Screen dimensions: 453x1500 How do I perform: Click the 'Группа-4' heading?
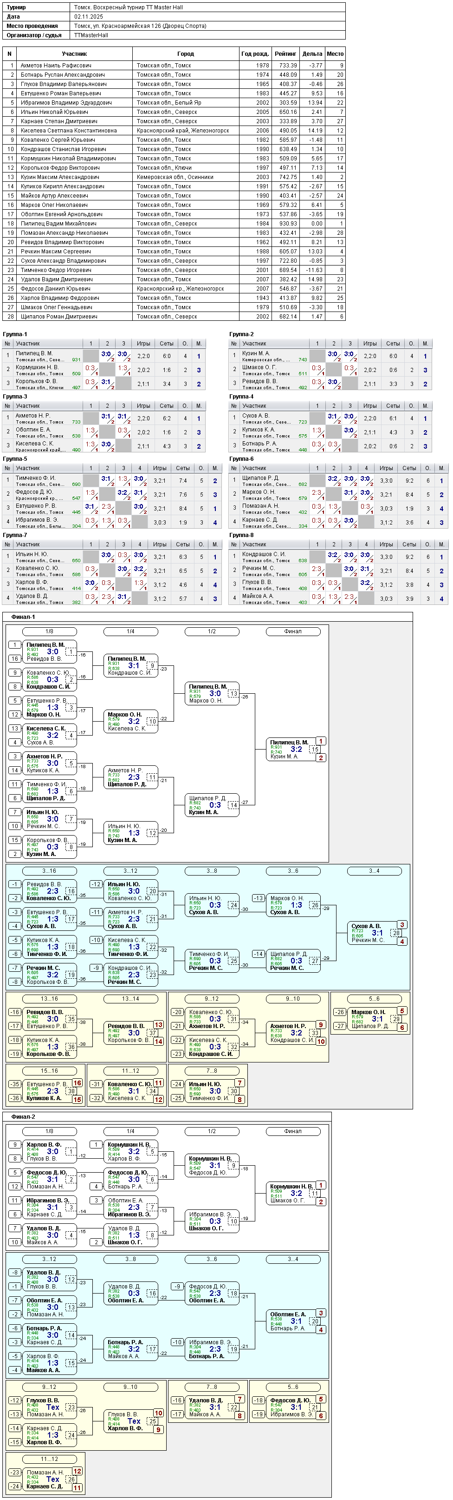pyautogui.click(x=241, y=397)
